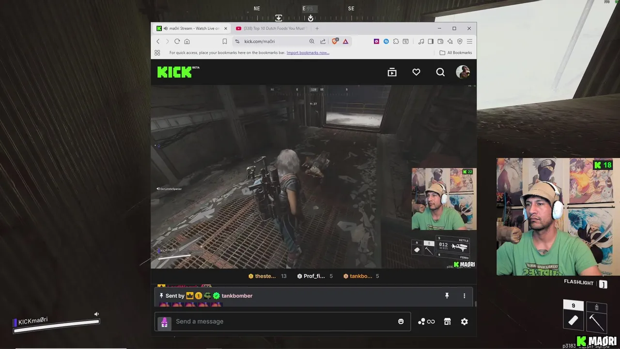Open the browser home page
Screen dimensions: 620x349
187,42
